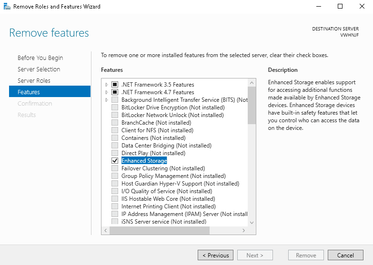Select BitLocker Network Unlock feature row
This screenshot has height=265, width=373.
click(172, 115)
